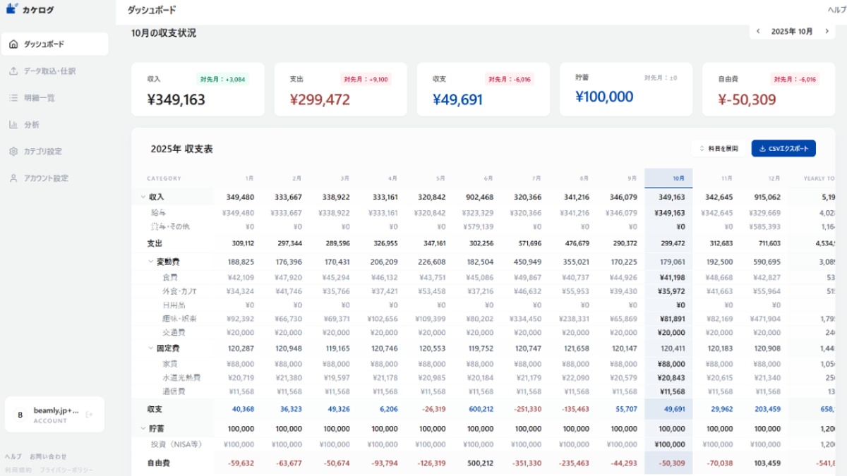Image resolution: width=847 pixels, height=476 pixels.
Task: Collapse the 貯蓄 row chevron
Action: pos(143,429)
